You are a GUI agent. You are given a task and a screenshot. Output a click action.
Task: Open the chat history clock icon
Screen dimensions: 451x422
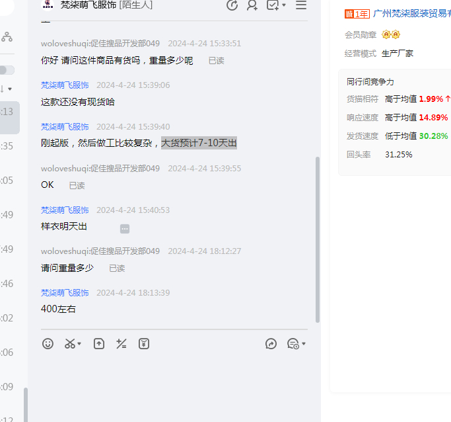click(293, 343)
